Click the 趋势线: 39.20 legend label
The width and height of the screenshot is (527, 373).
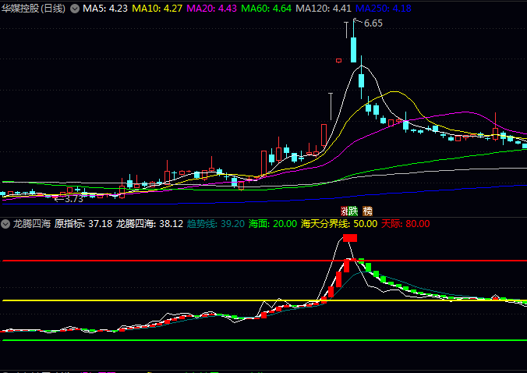coord(215,224)
